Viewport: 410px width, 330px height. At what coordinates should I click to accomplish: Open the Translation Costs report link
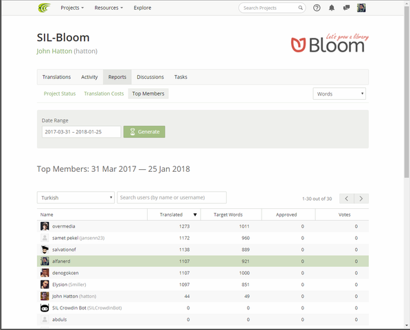coord(104,93)
